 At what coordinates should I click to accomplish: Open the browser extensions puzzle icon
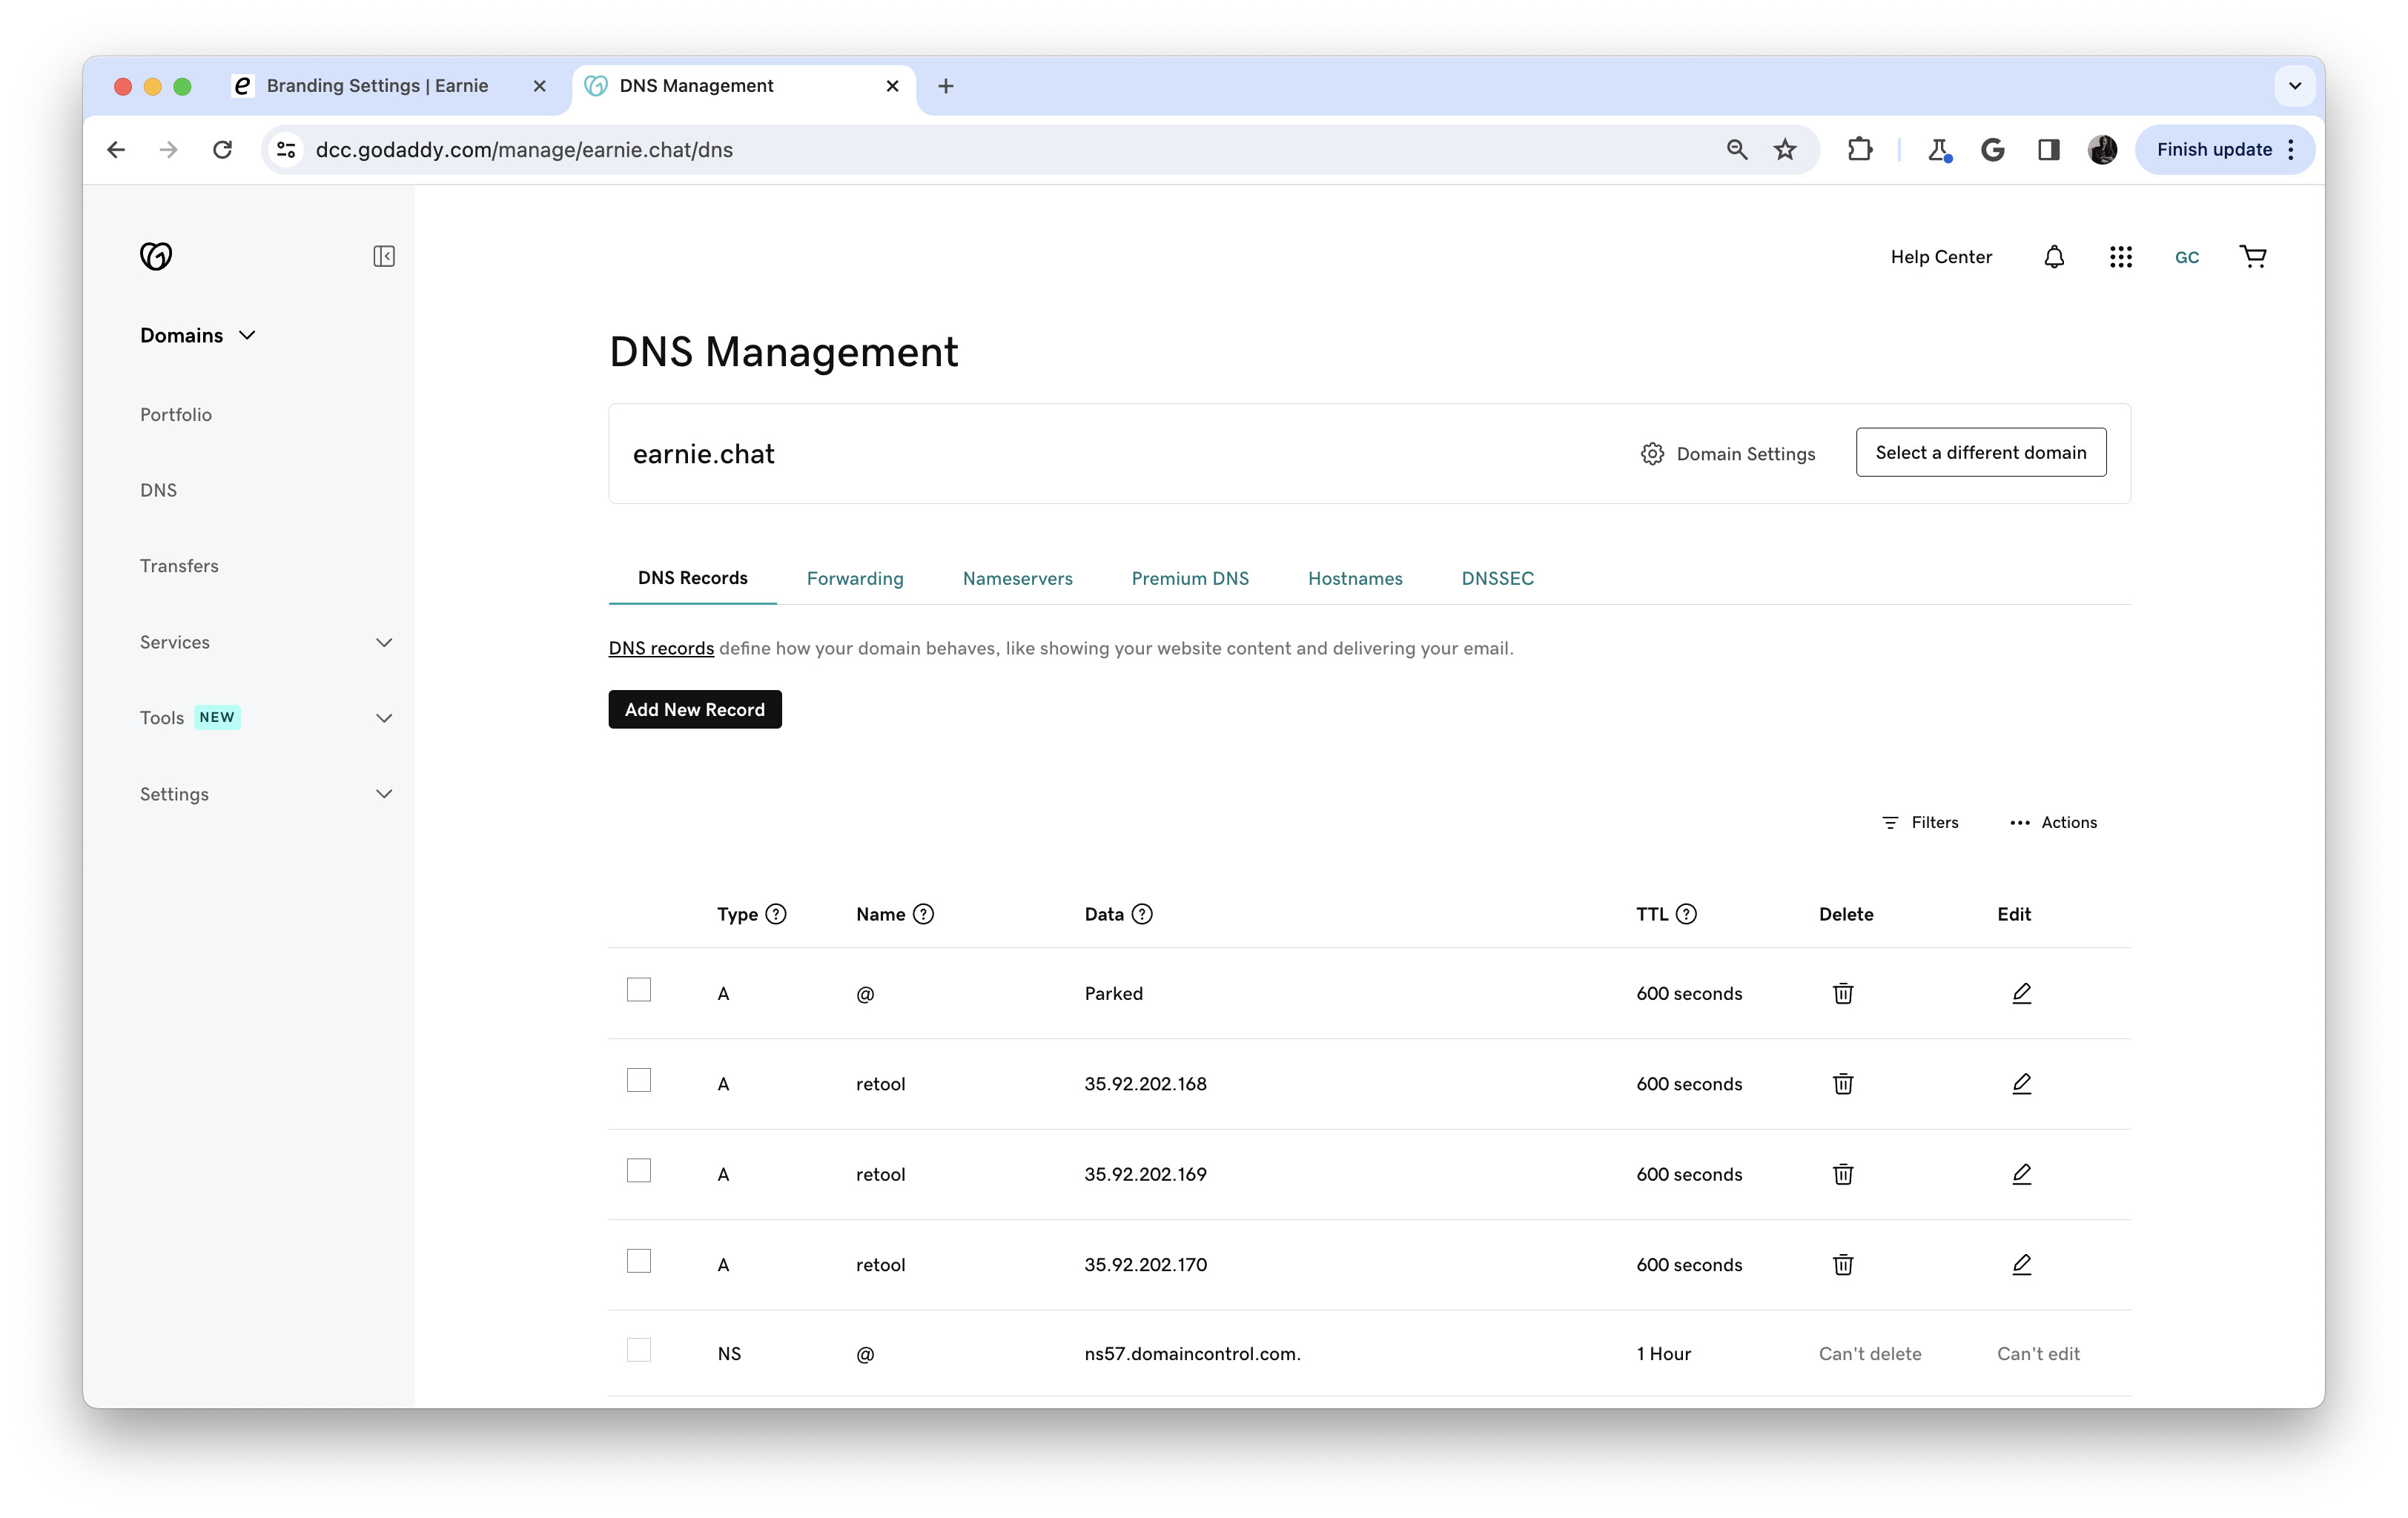[x=1859, y=149]
